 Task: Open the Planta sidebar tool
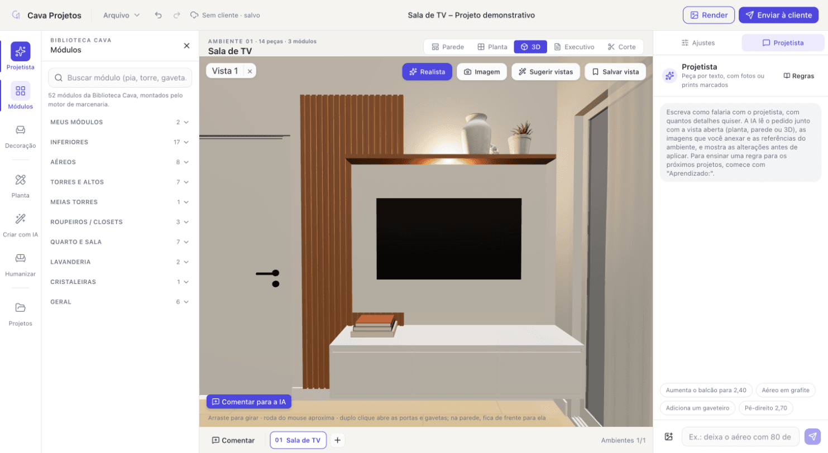[x=20, y=185]
